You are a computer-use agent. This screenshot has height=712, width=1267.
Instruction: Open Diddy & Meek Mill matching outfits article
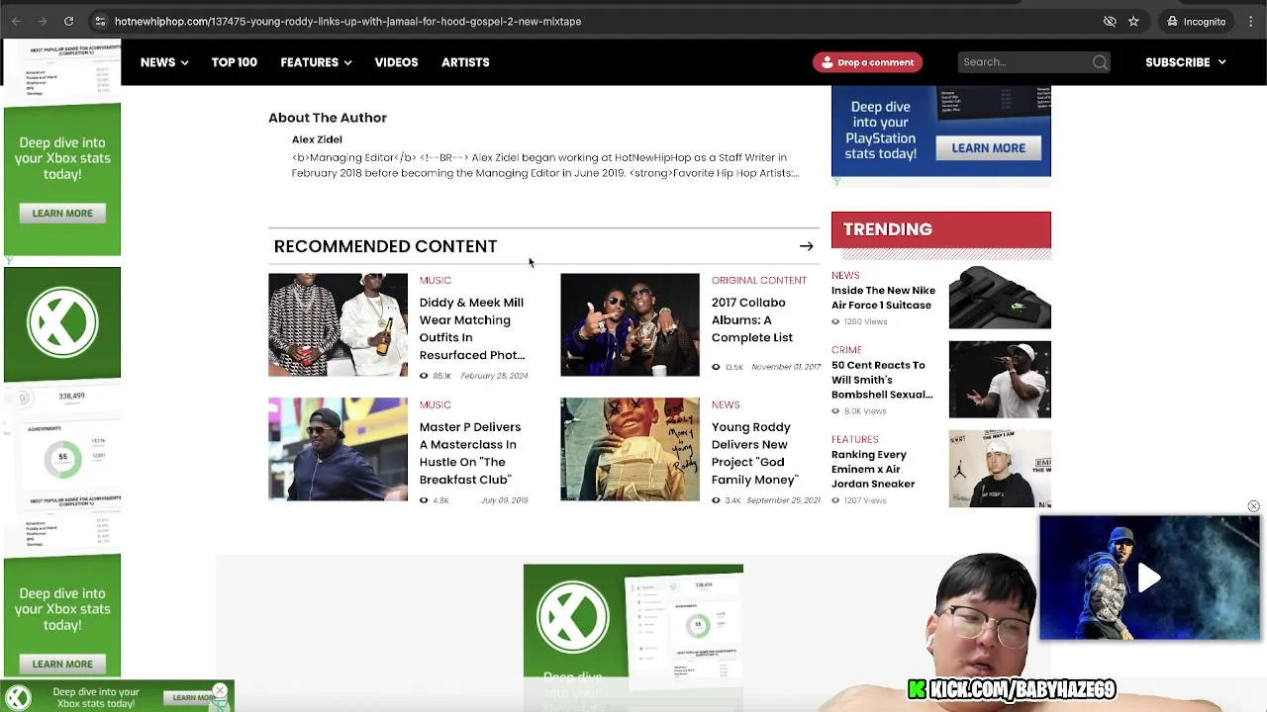coord(472,328)
